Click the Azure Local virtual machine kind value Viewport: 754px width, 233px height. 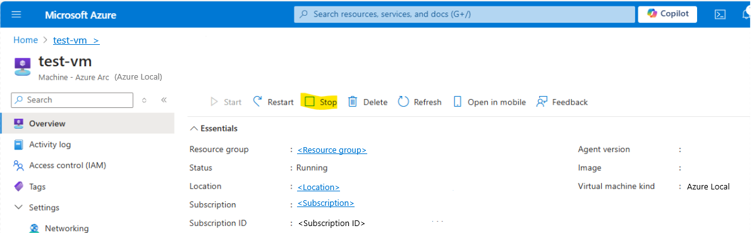(x=708, y=187)
